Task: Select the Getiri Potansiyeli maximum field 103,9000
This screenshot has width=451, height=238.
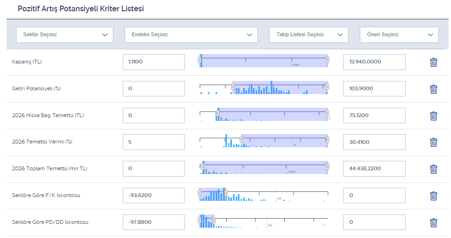Action: coord(374,89)
